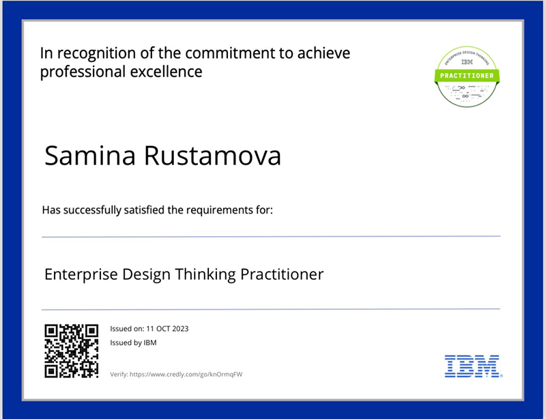Image resolution: width=546 pixels, height=419 pixels.
Task: Click the Issued on 11 OCT 2023 text
Action: 149,329
